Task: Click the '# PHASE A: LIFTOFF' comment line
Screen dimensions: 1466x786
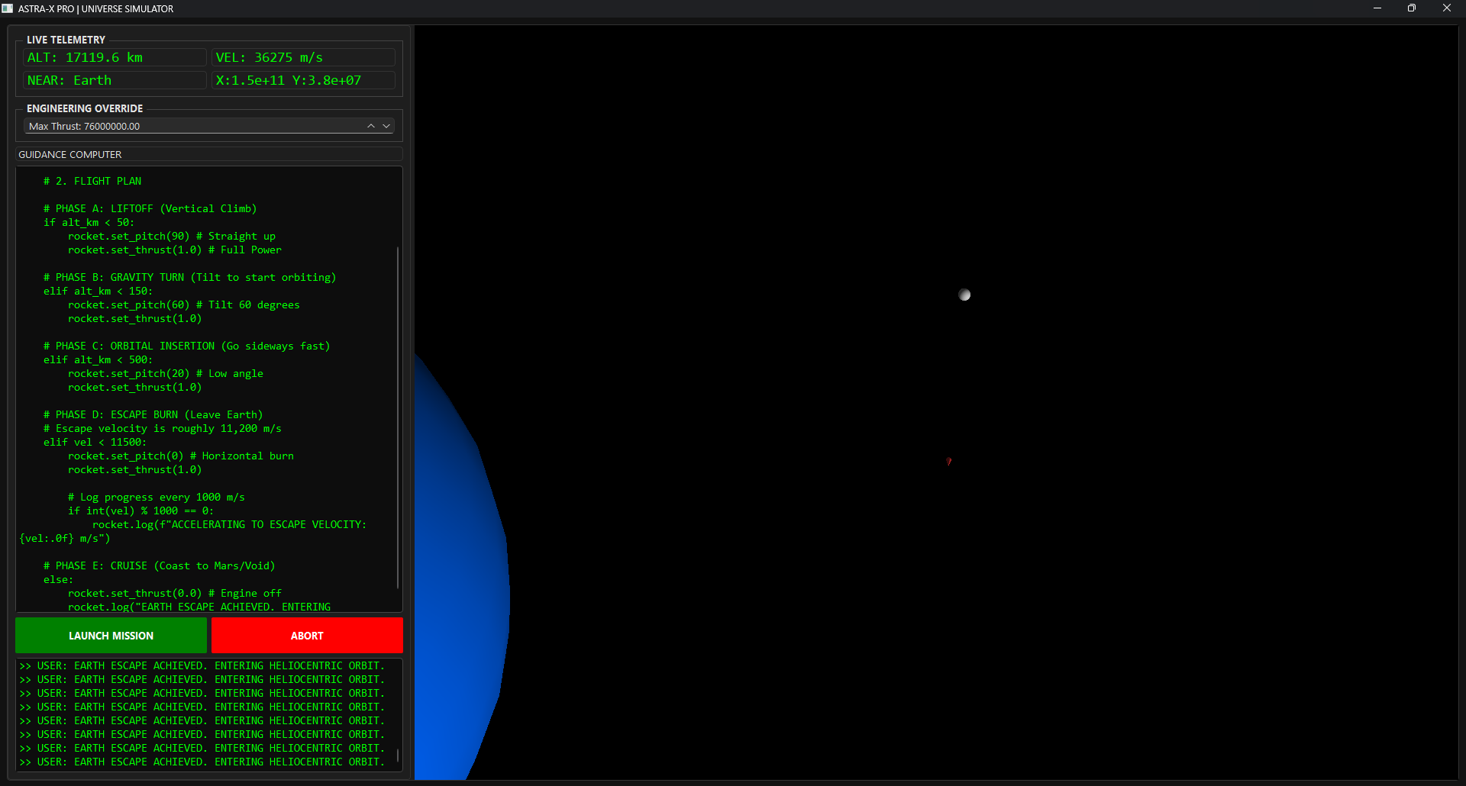Action: tap(150, 208)
